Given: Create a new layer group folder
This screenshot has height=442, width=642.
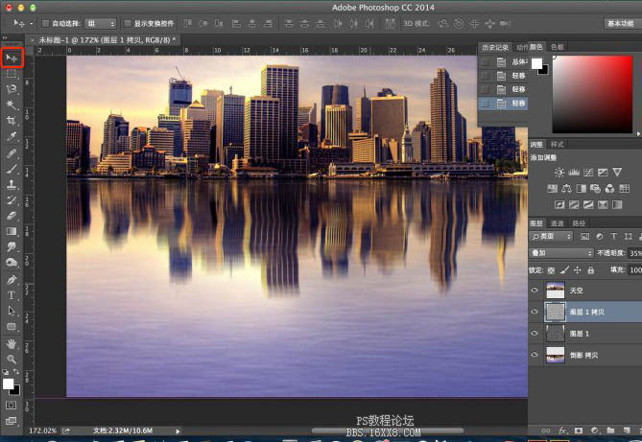Looking at the screenshot, I should [610, 430].
